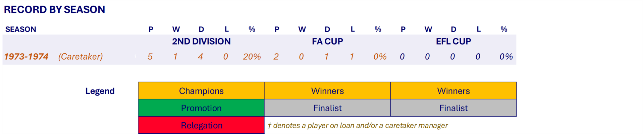643x134 pixels.
Task: Select the 1973-1974 season entry
Action: tap(26, 57)
